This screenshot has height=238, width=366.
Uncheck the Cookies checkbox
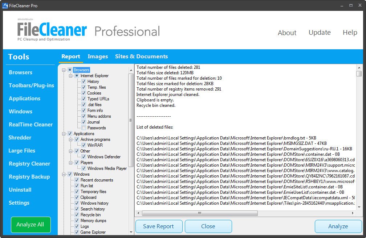point(84,93)
